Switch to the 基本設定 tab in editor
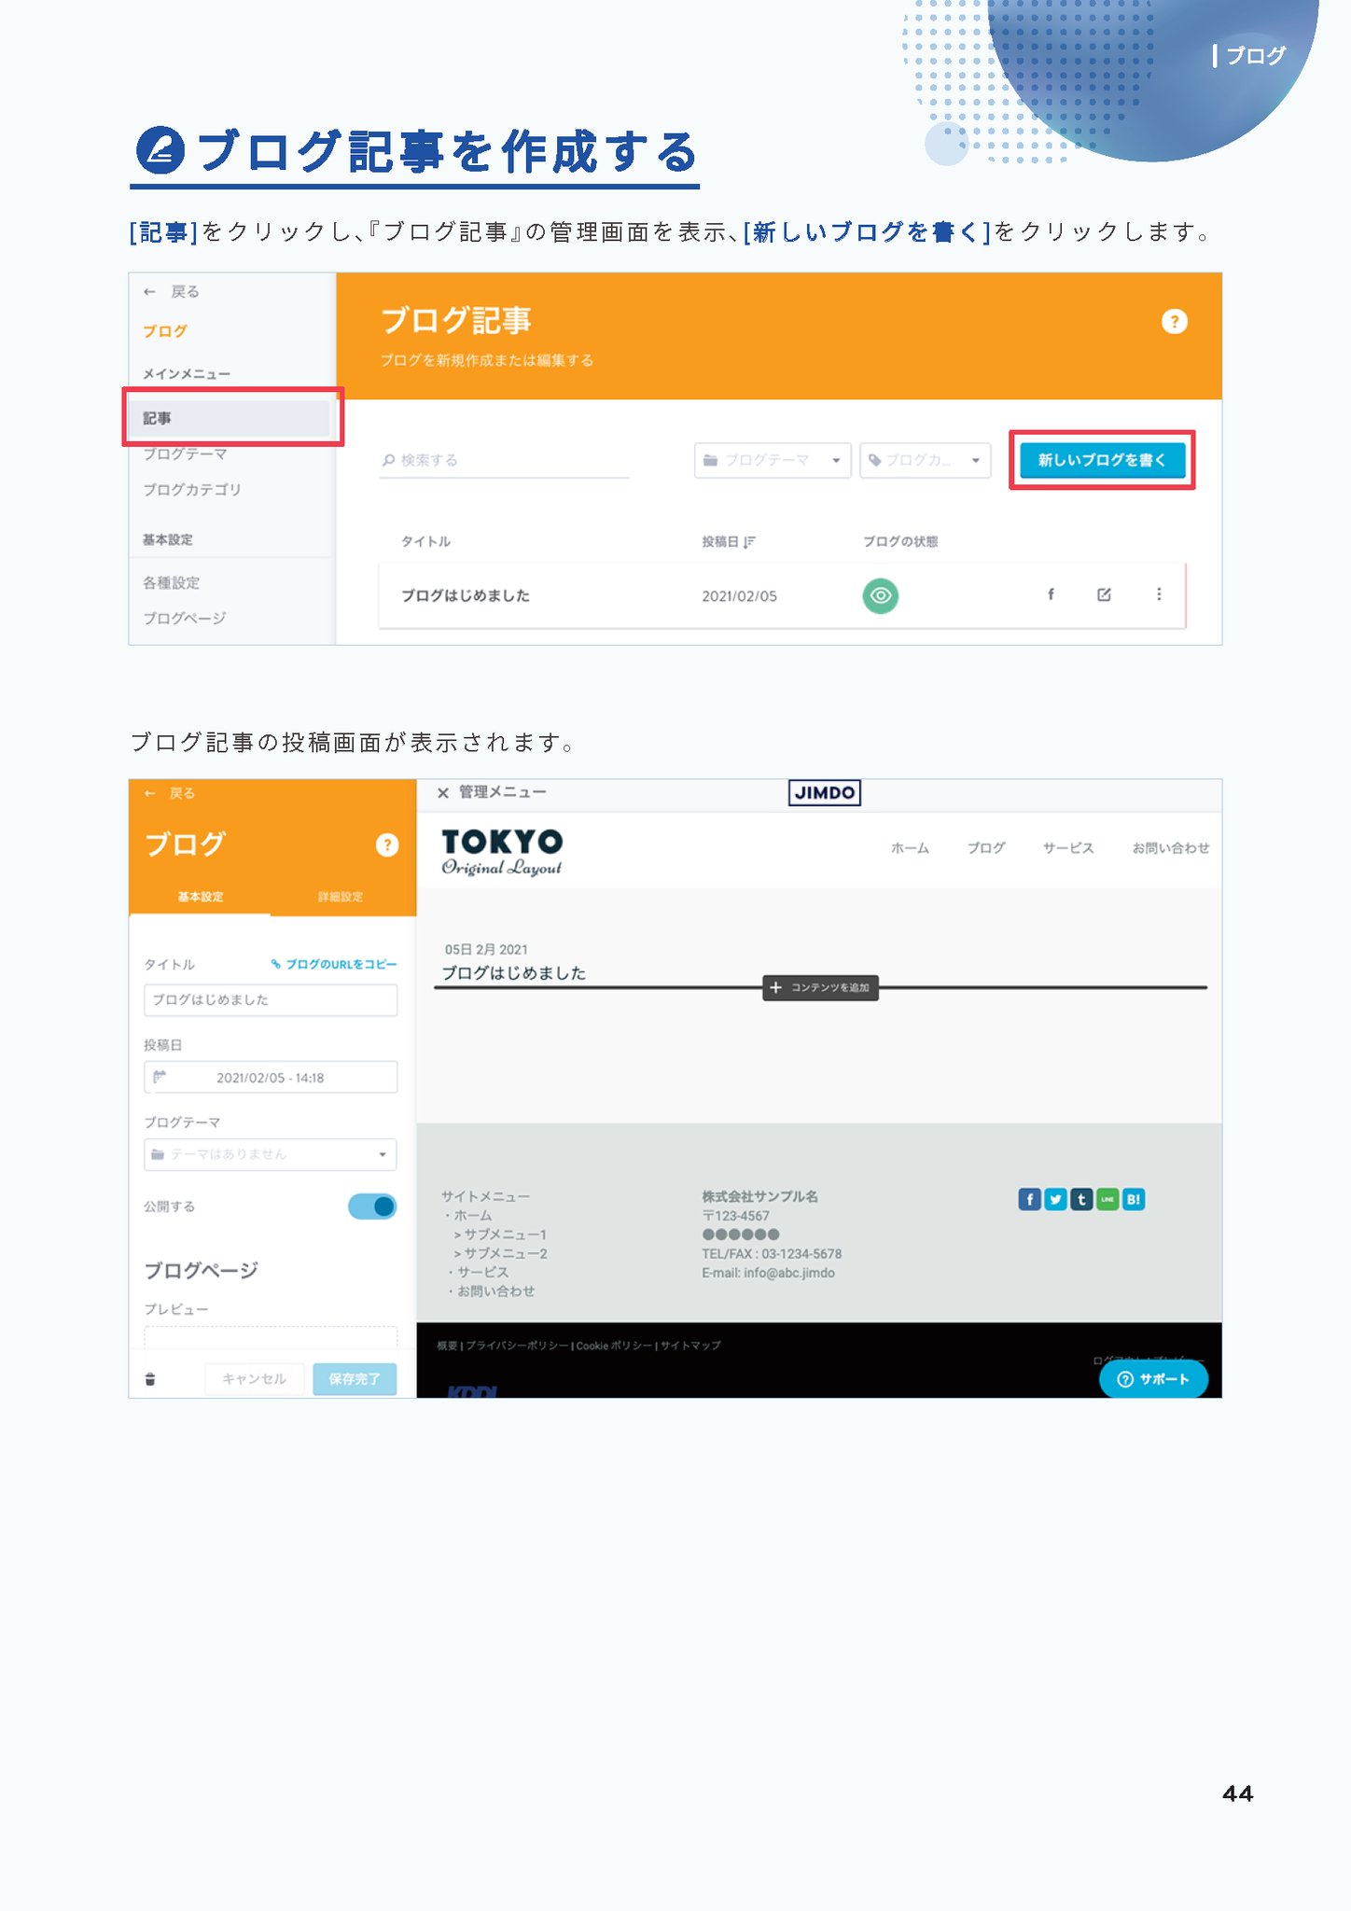 coord(201,897)
